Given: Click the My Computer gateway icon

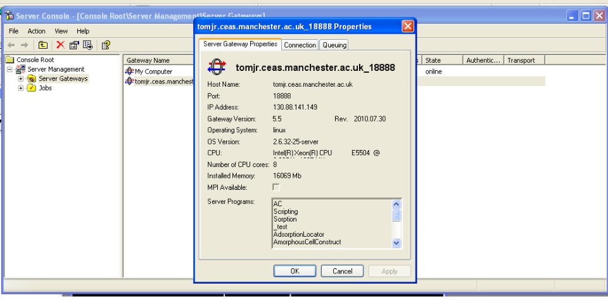Looking at the screenshot, I should 129,72.
